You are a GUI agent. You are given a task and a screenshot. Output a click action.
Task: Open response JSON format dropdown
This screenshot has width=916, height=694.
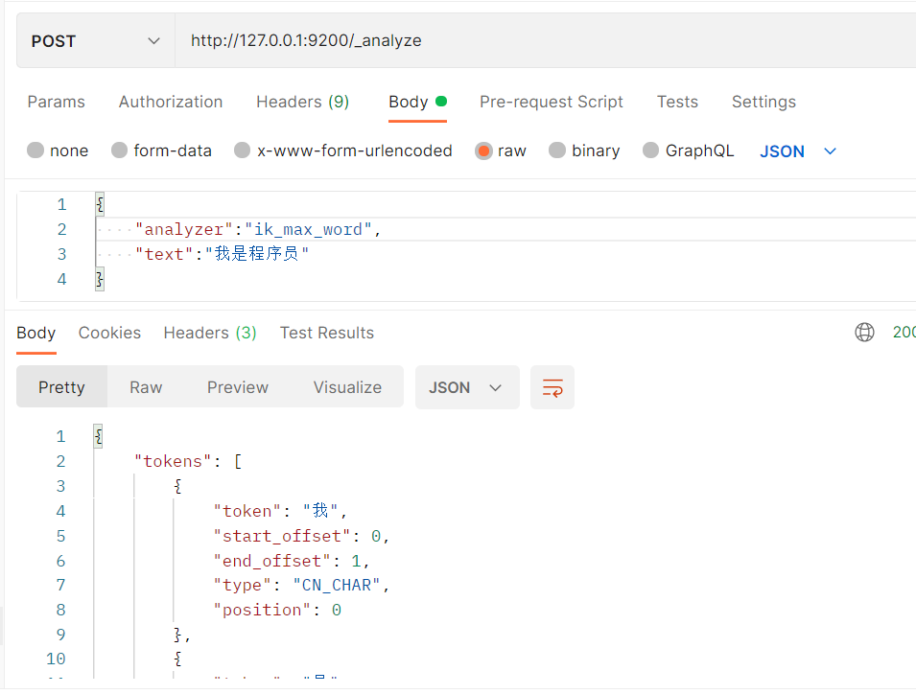[x=466, y=387]
